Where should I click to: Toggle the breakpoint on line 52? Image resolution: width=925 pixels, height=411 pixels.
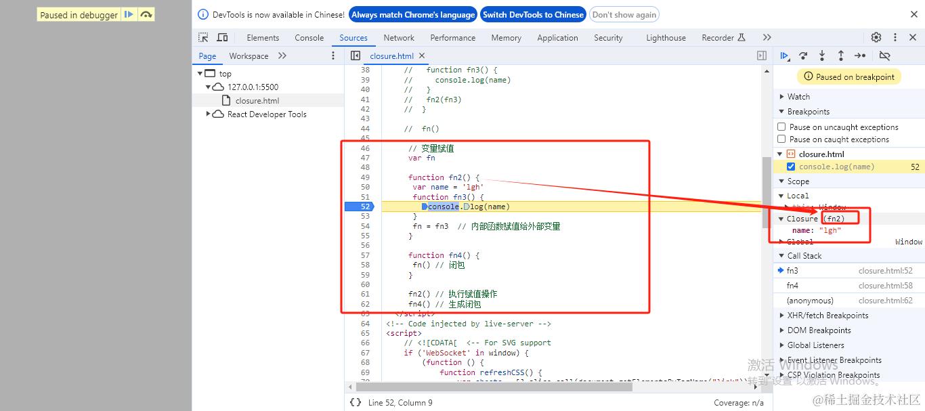pos(359,207)
